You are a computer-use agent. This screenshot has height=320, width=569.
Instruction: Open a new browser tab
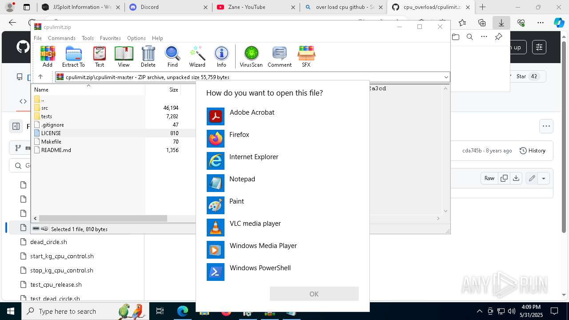(483, 7)
